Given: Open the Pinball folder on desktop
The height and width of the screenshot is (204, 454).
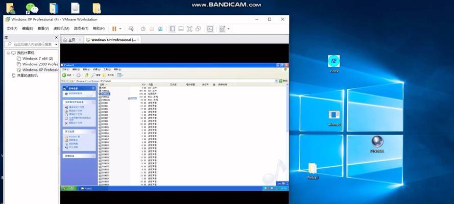Looking at the screenshot, I should tap(313, 171).
